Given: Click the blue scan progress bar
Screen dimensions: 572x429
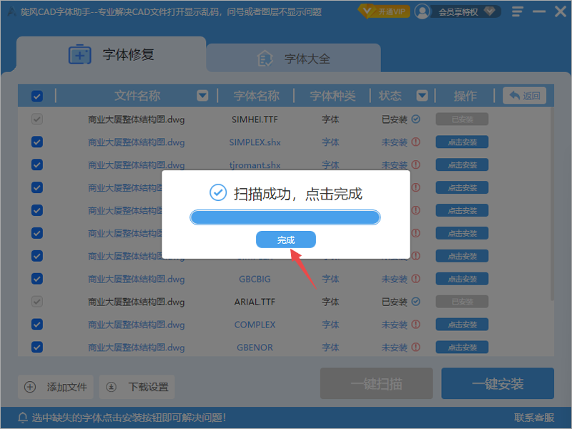Looking at the screenshot, I should click(285, 216).
